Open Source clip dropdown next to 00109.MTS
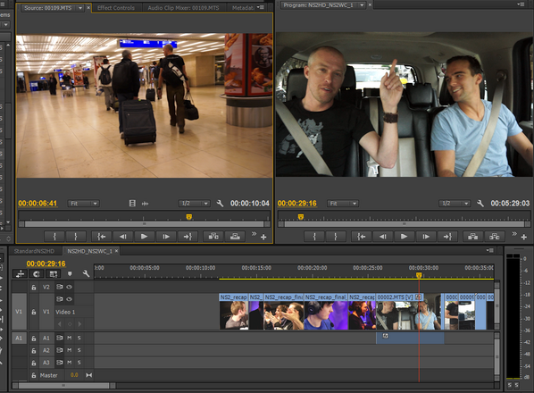This screenshot has height=393, width=534. [x=80, y=7]
